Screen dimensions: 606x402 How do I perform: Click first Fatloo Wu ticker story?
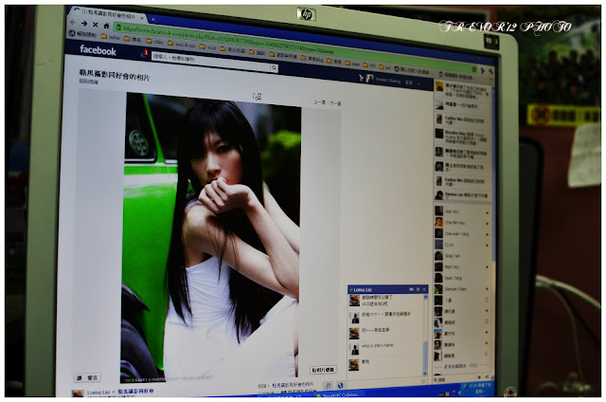point(462,119)
